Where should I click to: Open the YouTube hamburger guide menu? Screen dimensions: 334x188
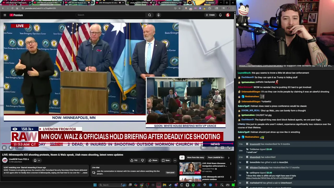coord(5,15)
